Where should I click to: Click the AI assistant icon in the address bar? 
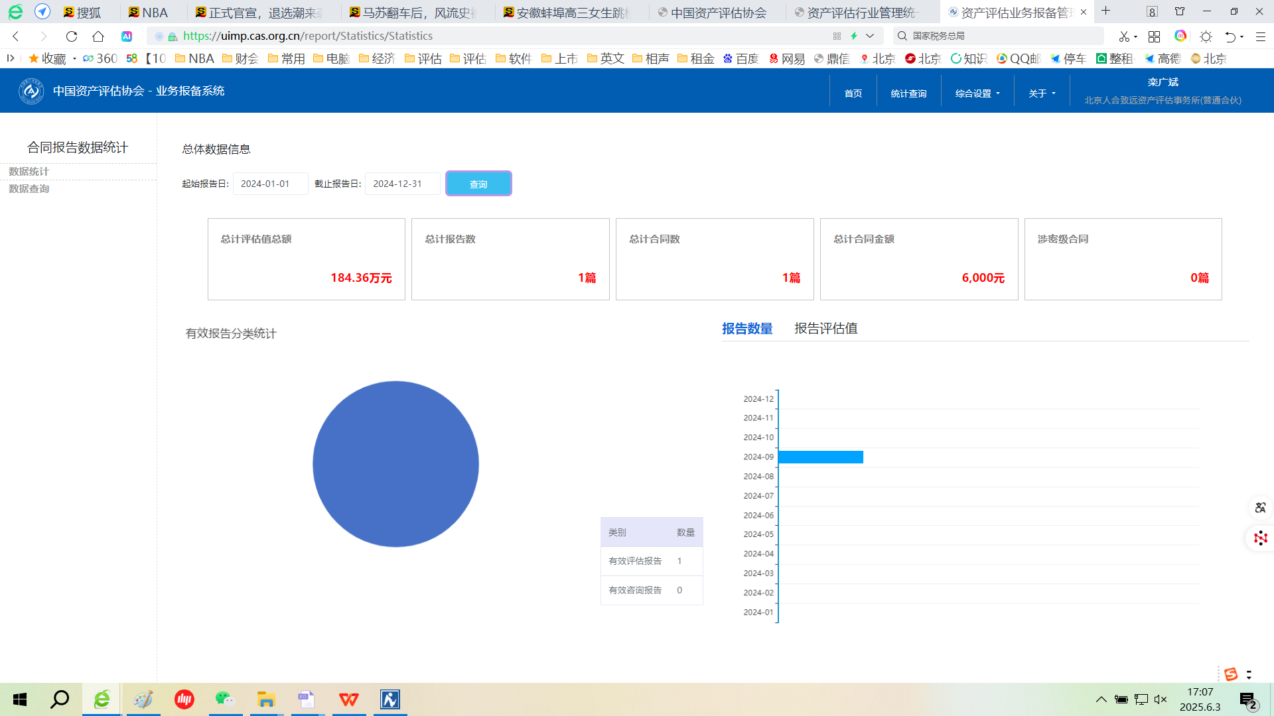click(x=127, y=36)
